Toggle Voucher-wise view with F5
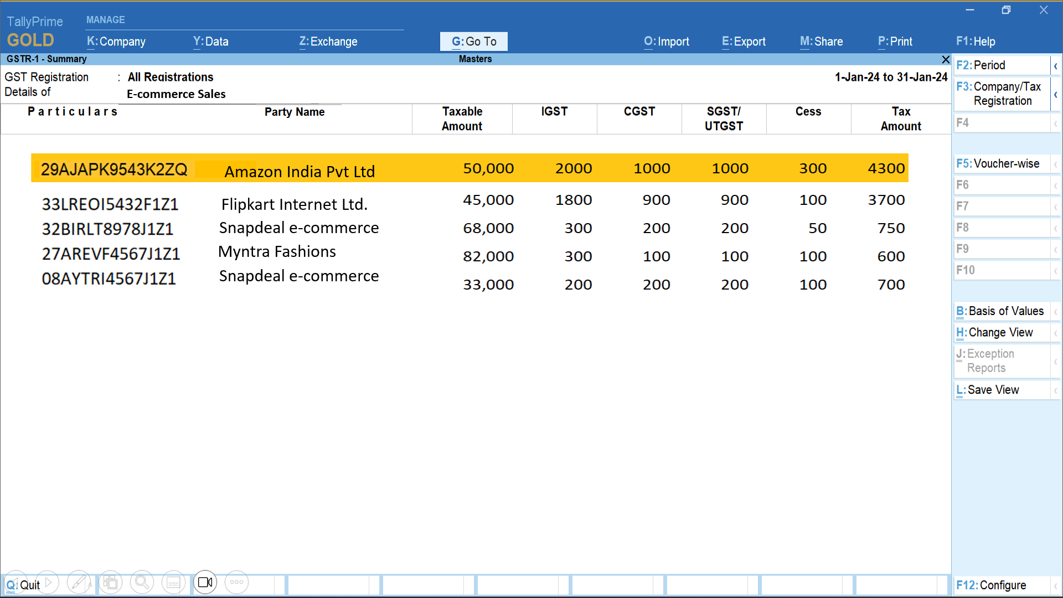Viewport: 1063px width, 598px height. coord(999,163)
